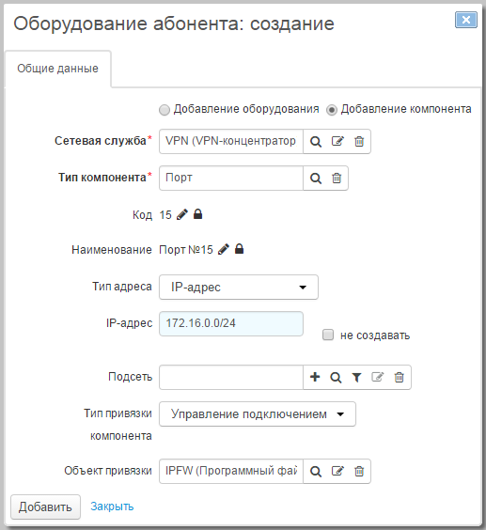This screenshot has width=486, height=530.
Task: Toggle the lock next to Порт №15
Action: (x=239, y=249)
